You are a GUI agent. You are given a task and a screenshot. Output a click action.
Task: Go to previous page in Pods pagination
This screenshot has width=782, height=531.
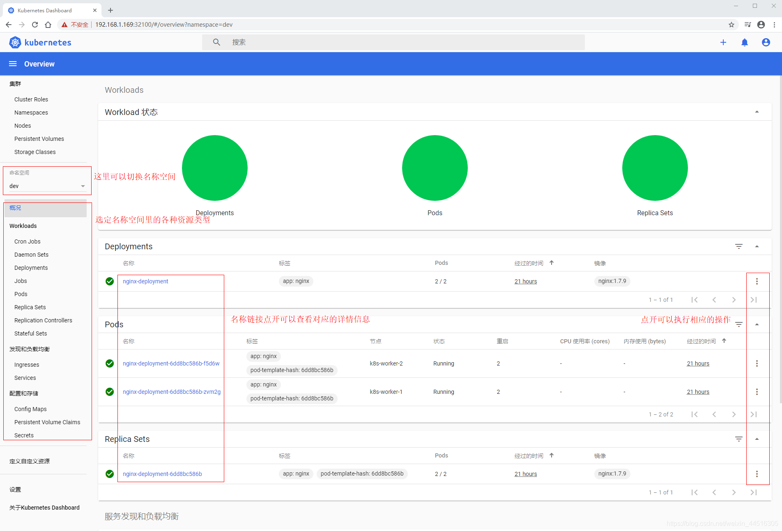(714, 414)
